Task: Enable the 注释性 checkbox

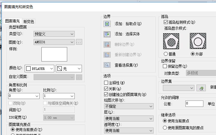Action: 106,83
